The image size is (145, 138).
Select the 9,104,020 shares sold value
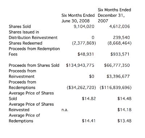84,27
